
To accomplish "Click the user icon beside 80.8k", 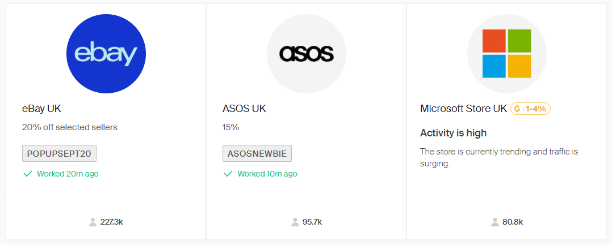I will click(495, 222).
